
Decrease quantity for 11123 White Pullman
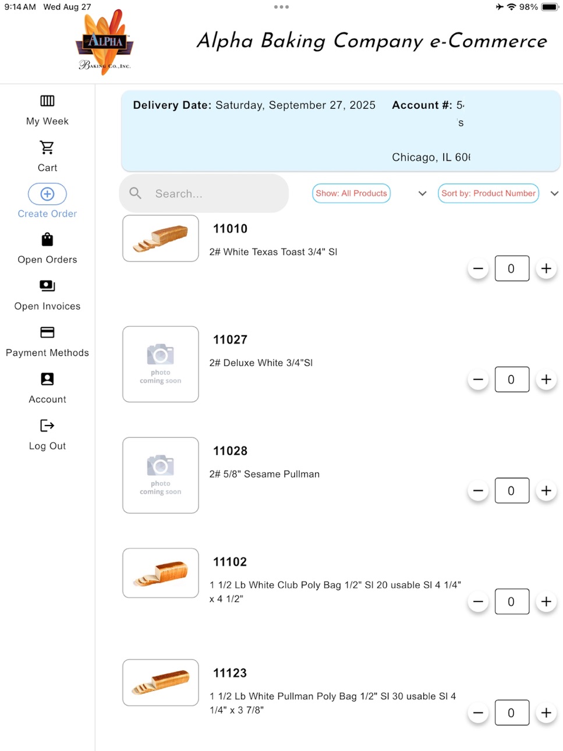[478, 713]
